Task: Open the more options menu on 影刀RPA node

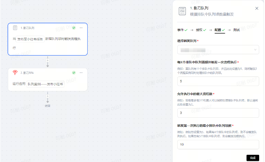Action: pyautogui.click(x=81, y=73)
